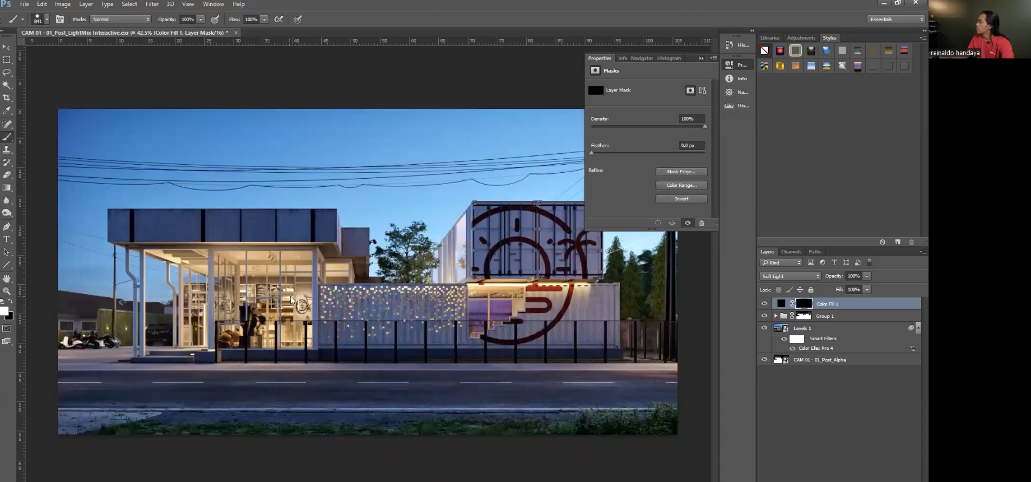This screenshot has width=1031, height=482.
Task: Open the Select menu
Action: (129, 4)
